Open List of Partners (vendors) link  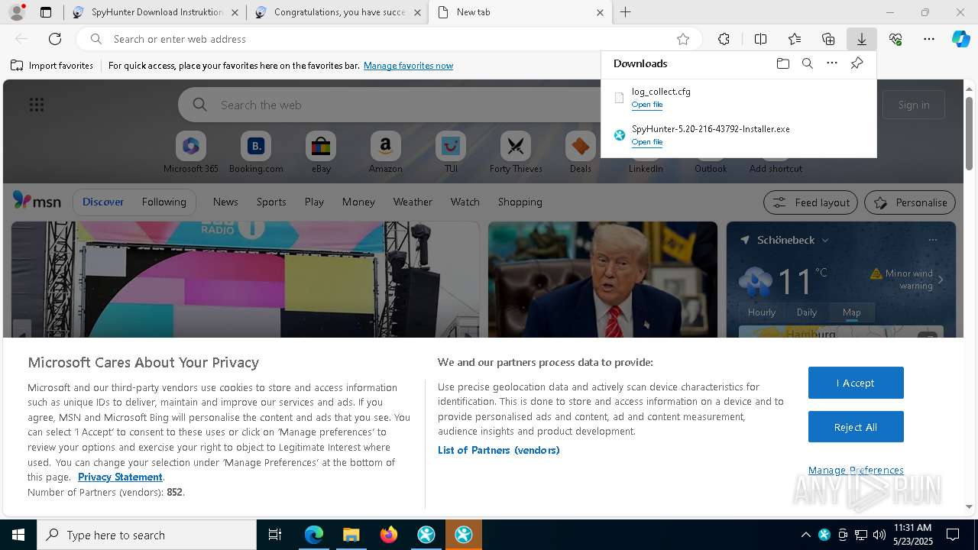(x=499, y=450)
